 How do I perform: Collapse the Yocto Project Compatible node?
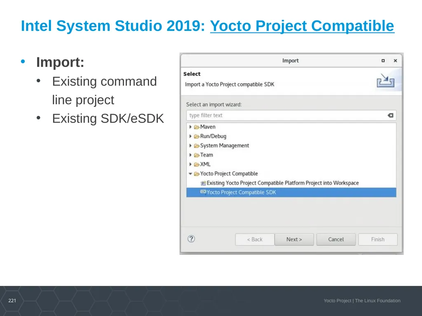point(190,174)
